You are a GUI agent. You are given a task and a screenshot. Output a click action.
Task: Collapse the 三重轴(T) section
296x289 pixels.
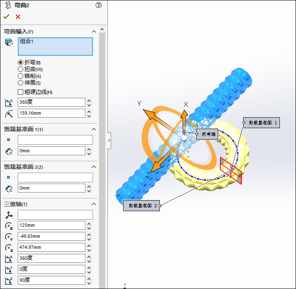93,204
